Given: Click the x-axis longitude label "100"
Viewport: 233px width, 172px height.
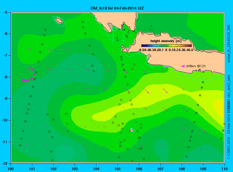Looking at the screenshot, I should tap(11, 169).
